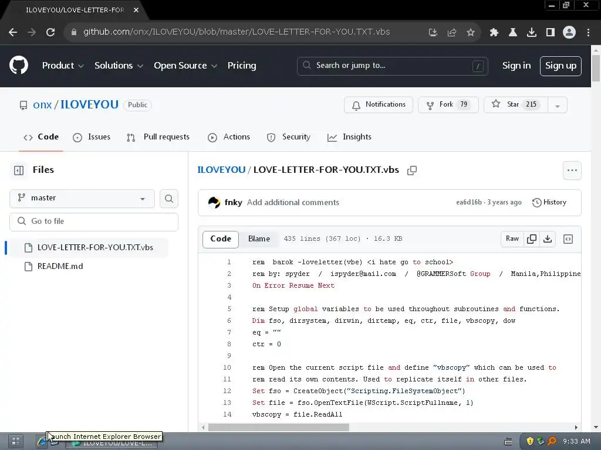Screen dimensions: 601x450
Task: Switch to the Code view toggle
Action: tap(221, 239)
